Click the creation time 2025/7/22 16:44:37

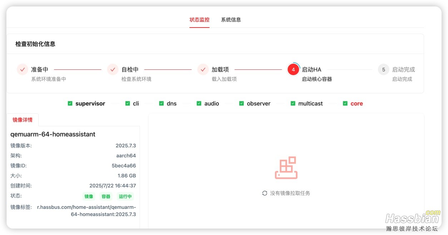point(113,186)
